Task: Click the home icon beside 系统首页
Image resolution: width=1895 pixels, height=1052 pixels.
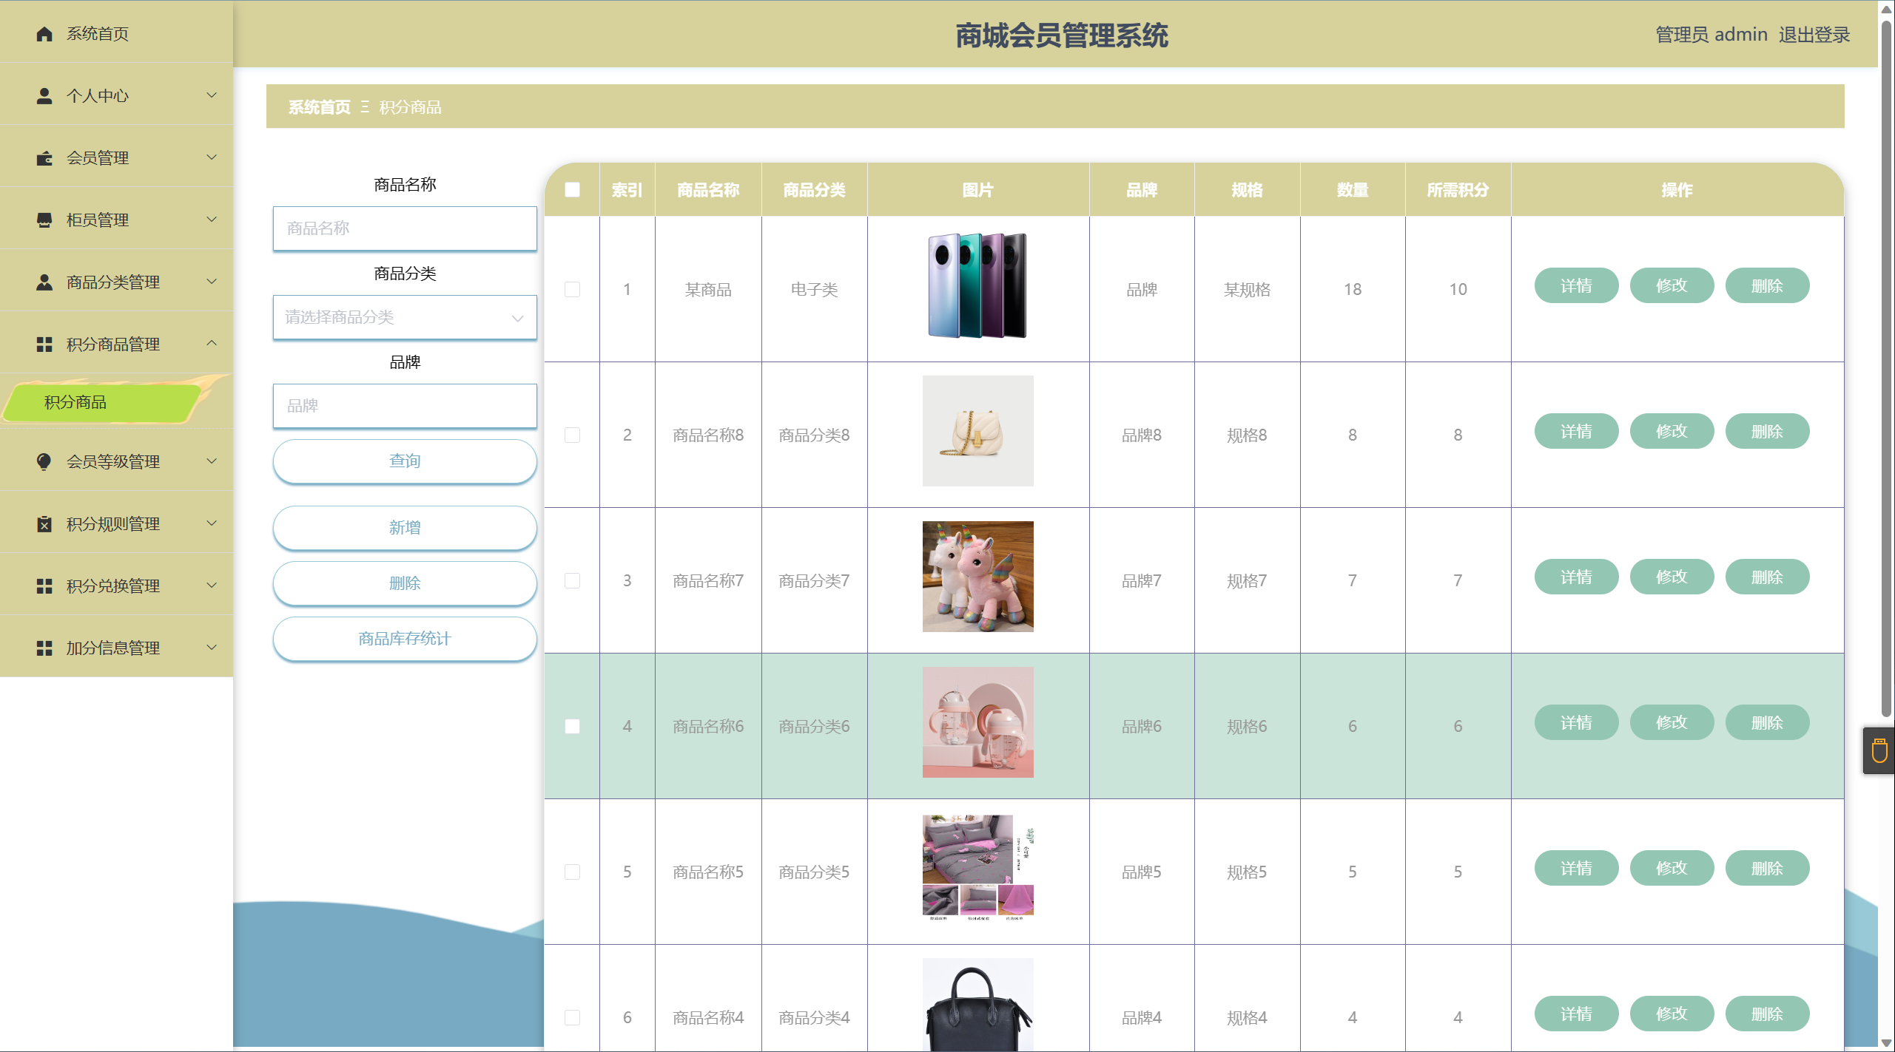Action: [44, 34]
